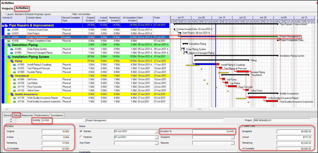318x153 pixels.
Task: Go to next activity with down arrow
Action: coord(10,122)
